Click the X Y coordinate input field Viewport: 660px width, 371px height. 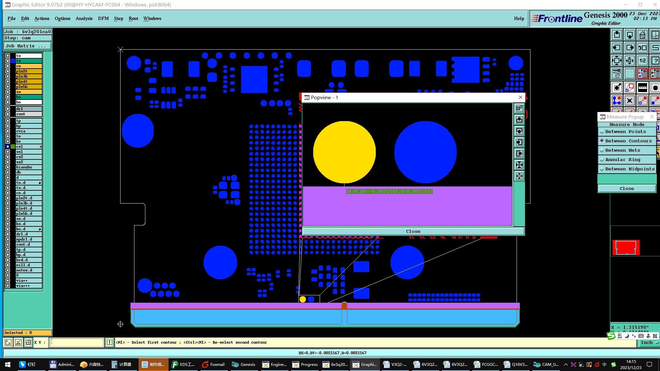click(76, 342)
